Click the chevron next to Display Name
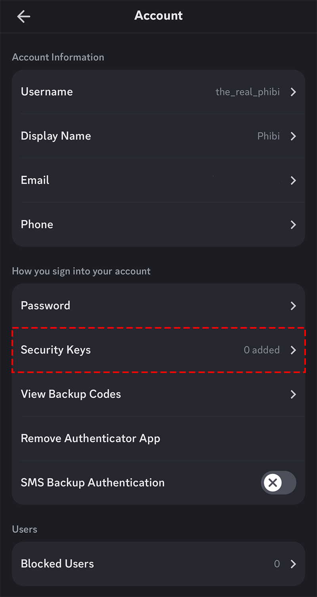Screen dimensions: 317x597 pyautogui.click(x=293, y=136)
